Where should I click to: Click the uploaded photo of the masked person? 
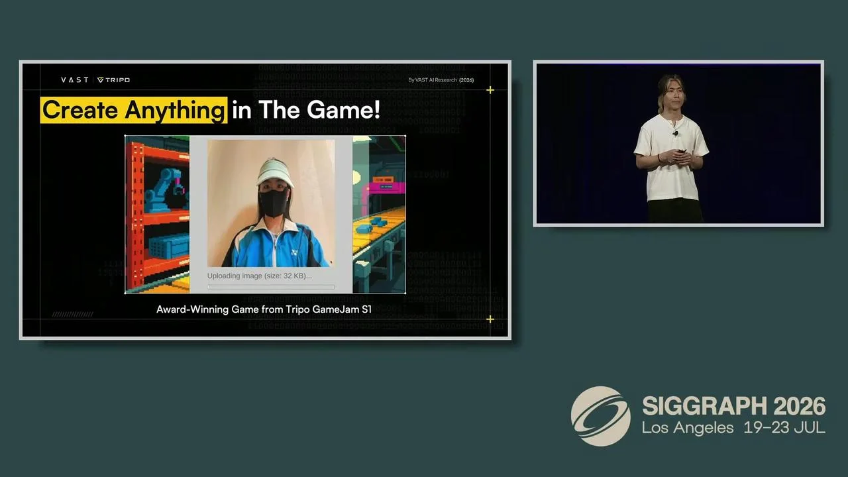click(271, 203)
